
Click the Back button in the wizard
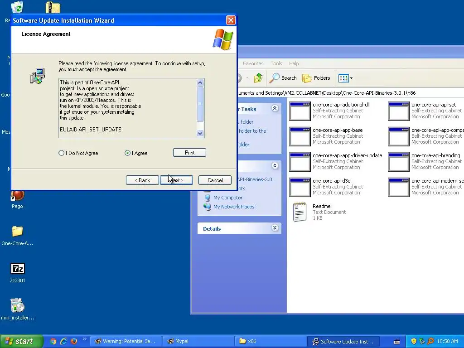pos(142,180)
